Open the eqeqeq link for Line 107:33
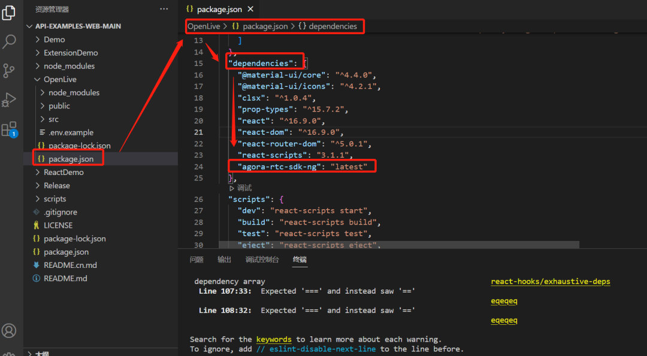The height and width of the screenshot is (356, 647). 504,301
